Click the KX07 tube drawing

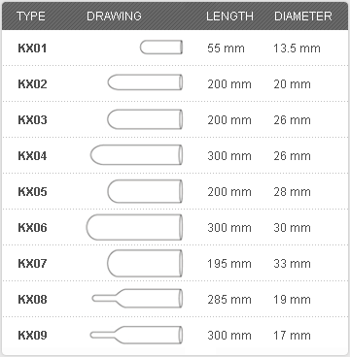[145, 263]
